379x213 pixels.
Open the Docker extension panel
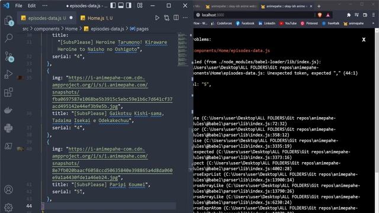(8, 111)
